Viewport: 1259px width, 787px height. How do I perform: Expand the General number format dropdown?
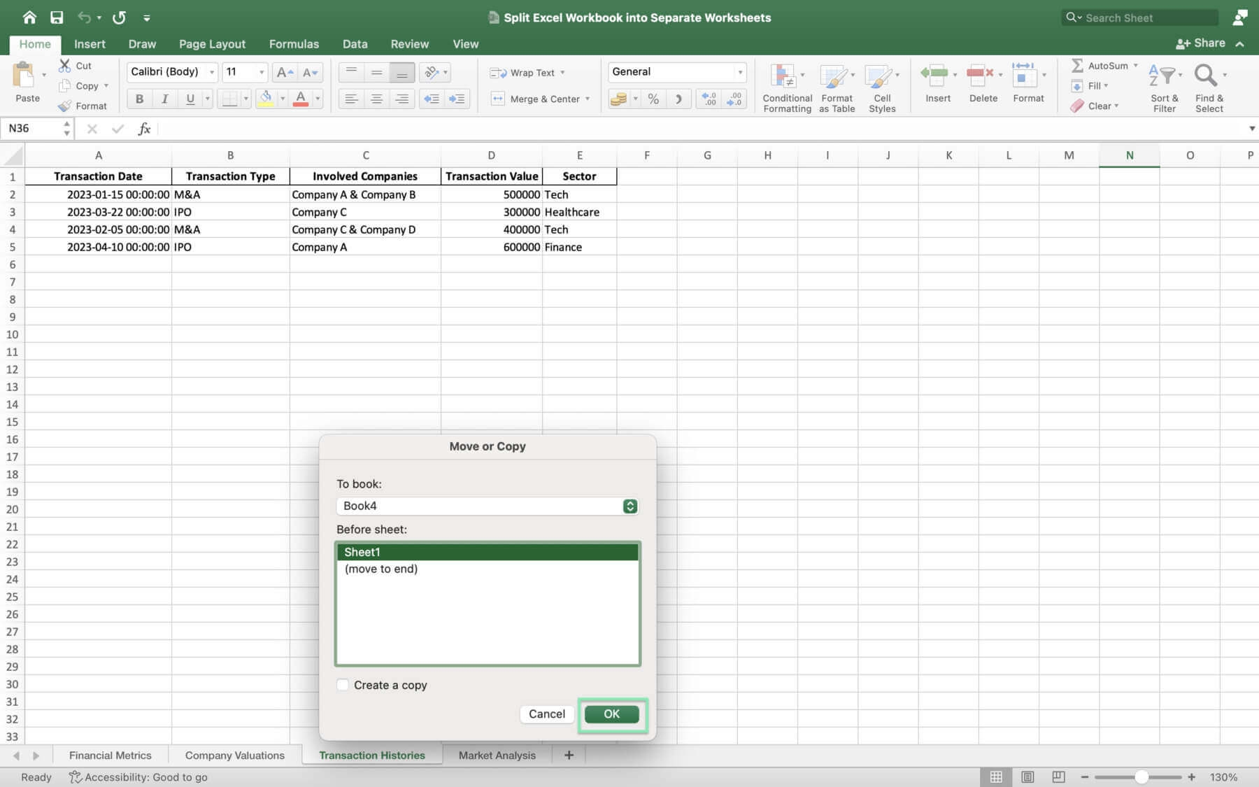tap(740, 72)
